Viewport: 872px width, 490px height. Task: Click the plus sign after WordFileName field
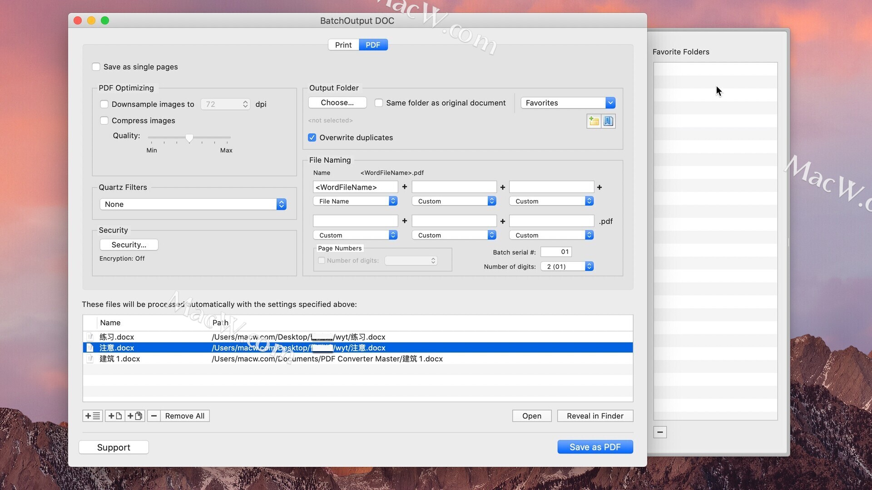(405, 187)
